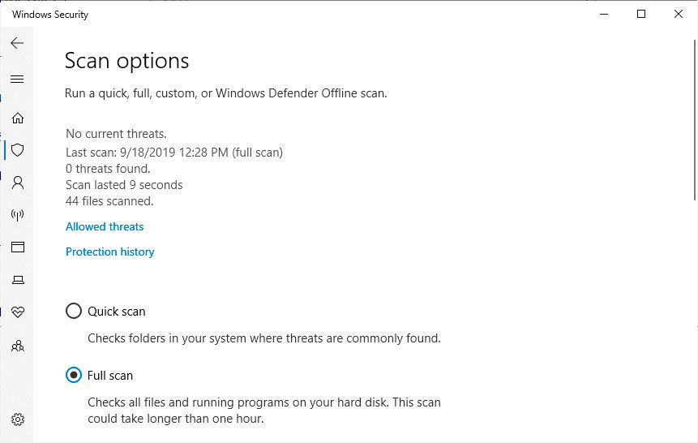Open Family options people icon
698x443 pixels.
(x=17, y=346)
